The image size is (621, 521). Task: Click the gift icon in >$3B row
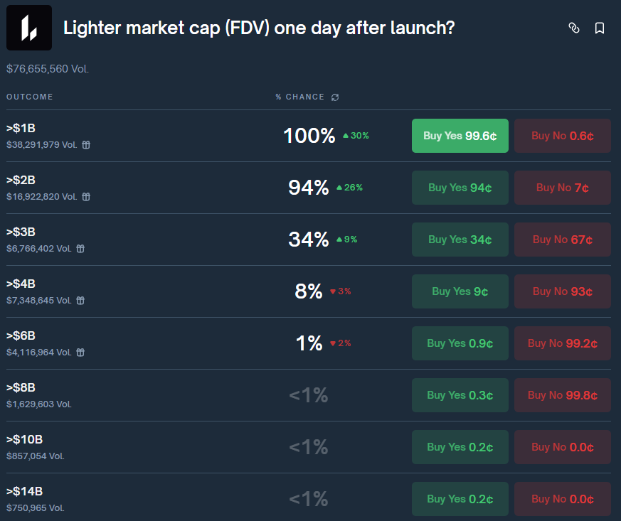(x=80, y=249)
